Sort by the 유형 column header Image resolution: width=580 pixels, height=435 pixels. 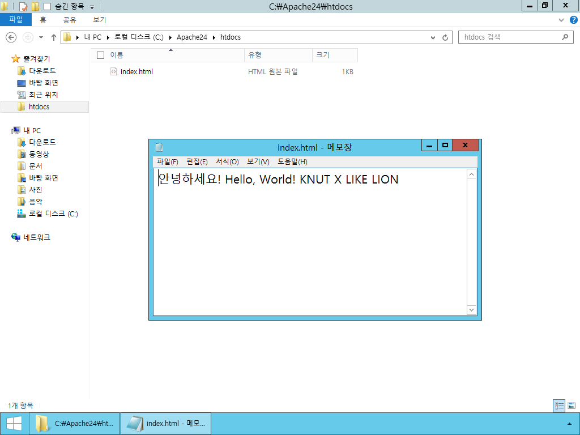click(278, 55)
